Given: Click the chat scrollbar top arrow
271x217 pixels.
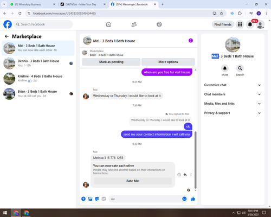Looking at the screenshot, I should 195,70.
